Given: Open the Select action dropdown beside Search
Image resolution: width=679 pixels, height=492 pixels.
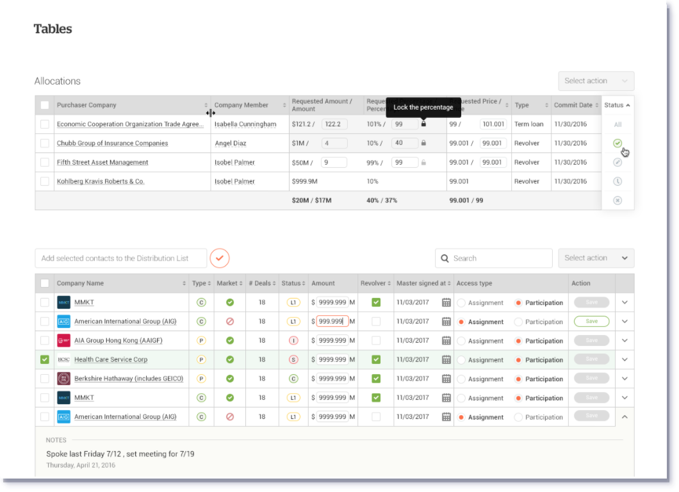Looking at the screenshot, I should click(596, 258).
